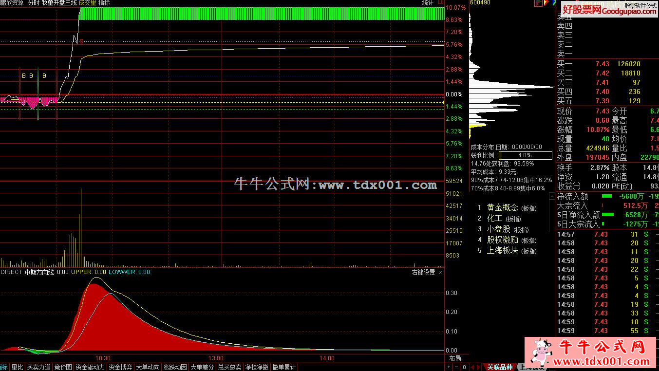Click the 买一 7.43 bid row
The width and height of the screenshot is (659, 371).
[x=607, y=64]
